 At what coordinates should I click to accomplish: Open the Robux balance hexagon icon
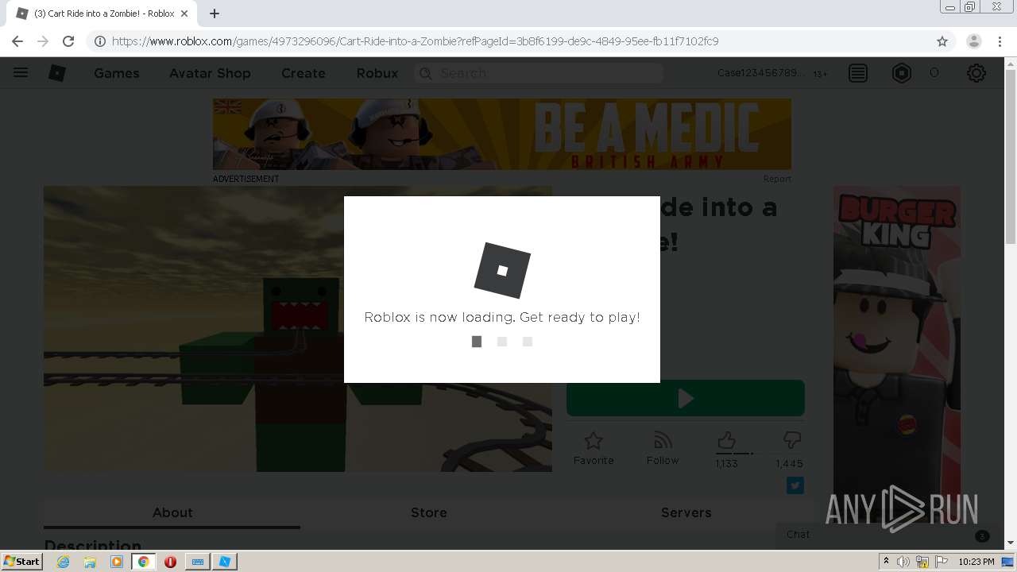pos(902,73)
